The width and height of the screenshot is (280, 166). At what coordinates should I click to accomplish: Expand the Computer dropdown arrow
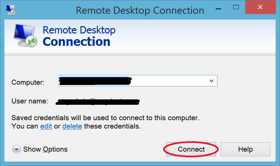point(211,81)
